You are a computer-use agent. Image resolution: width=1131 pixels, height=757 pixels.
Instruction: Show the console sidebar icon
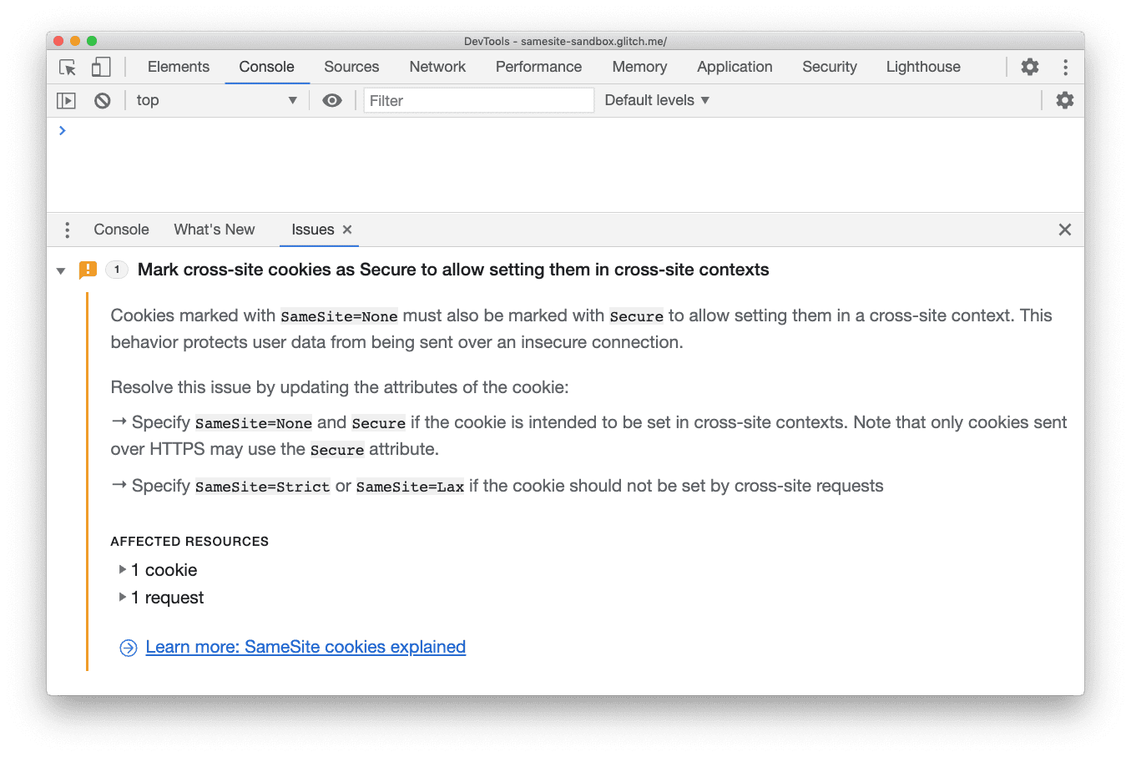pyautogui.click(x=65, y=99)
